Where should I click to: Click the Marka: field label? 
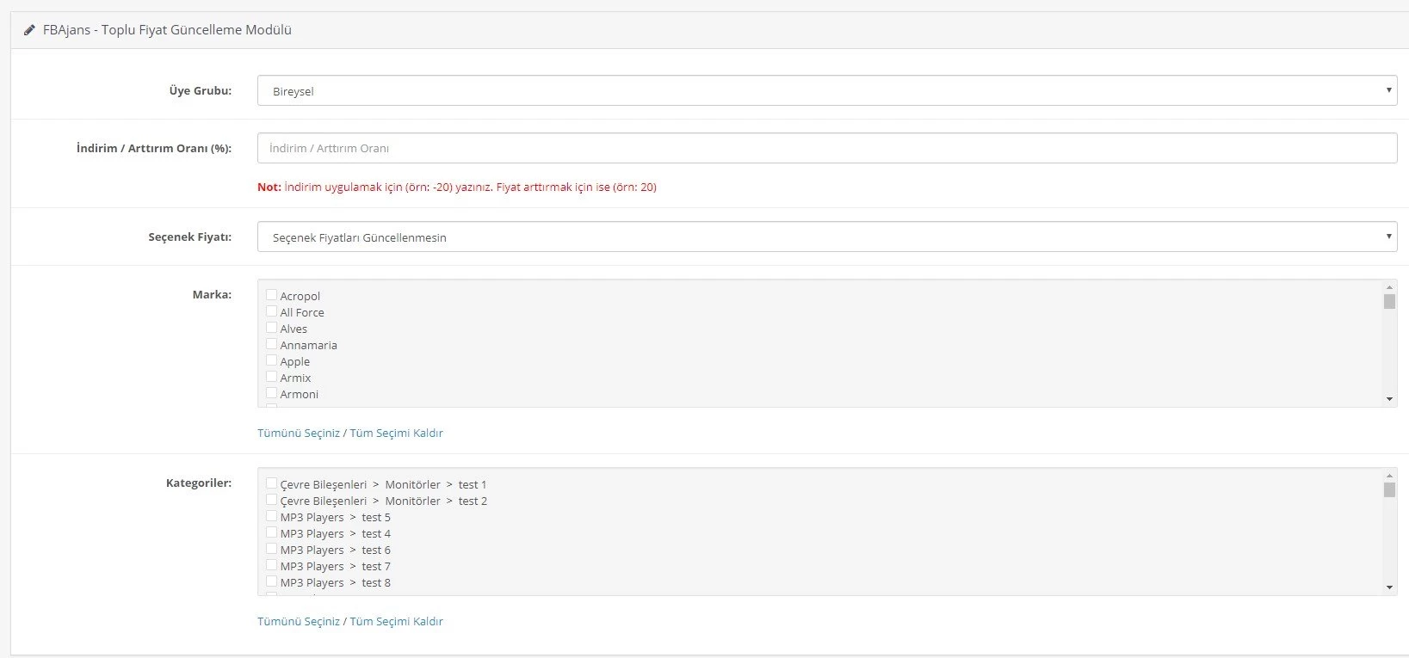click(212, 294)
